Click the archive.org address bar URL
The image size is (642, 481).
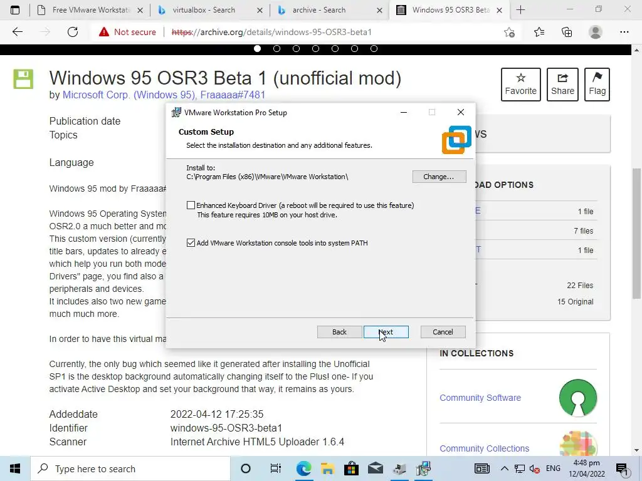point(271,32)
